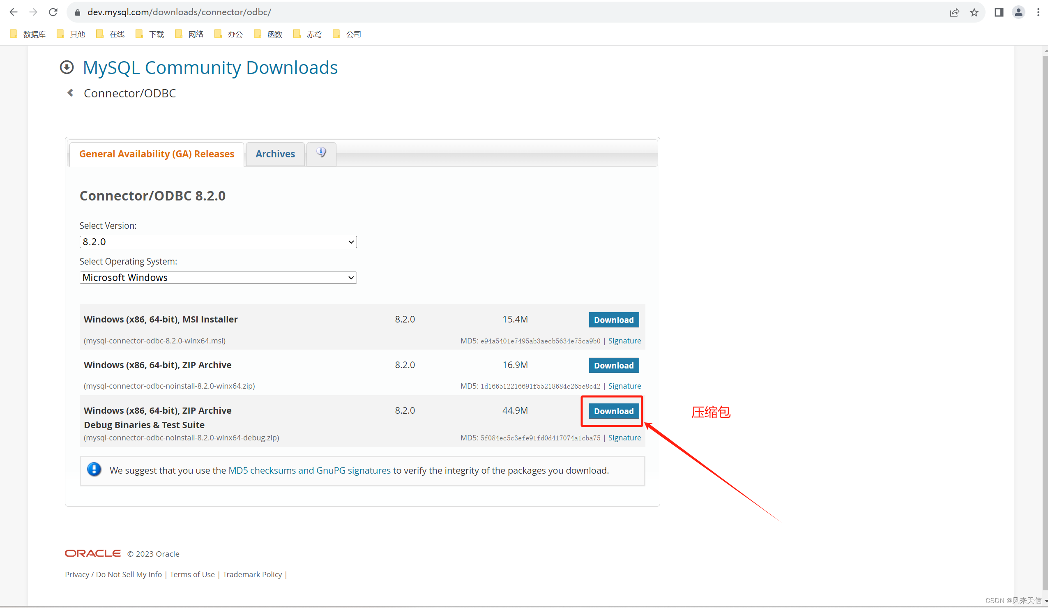Click the browser reload icon
Viewport: 1048px width, 608px height.
click(53, 12)
